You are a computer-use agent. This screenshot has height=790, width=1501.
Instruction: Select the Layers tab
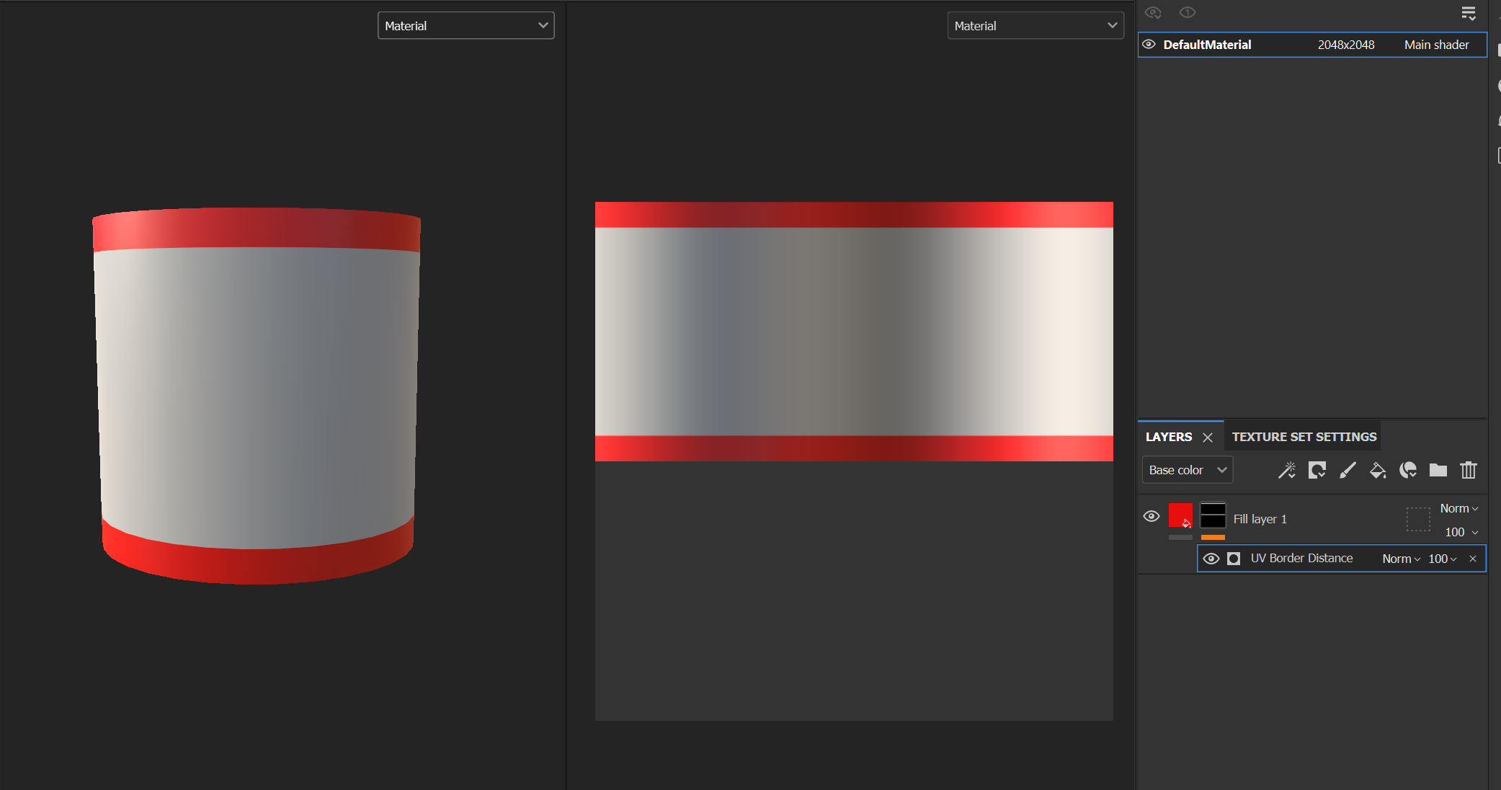pos(1168,437)
